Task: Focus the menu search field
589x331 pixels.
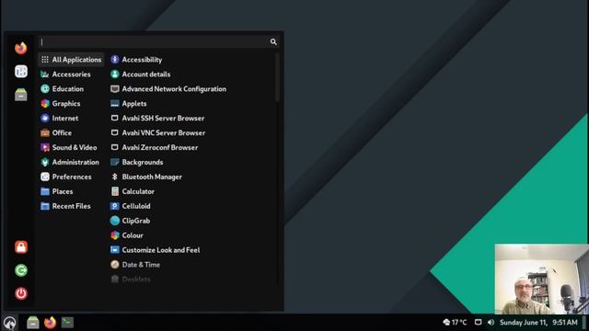Action: (158, 41)
